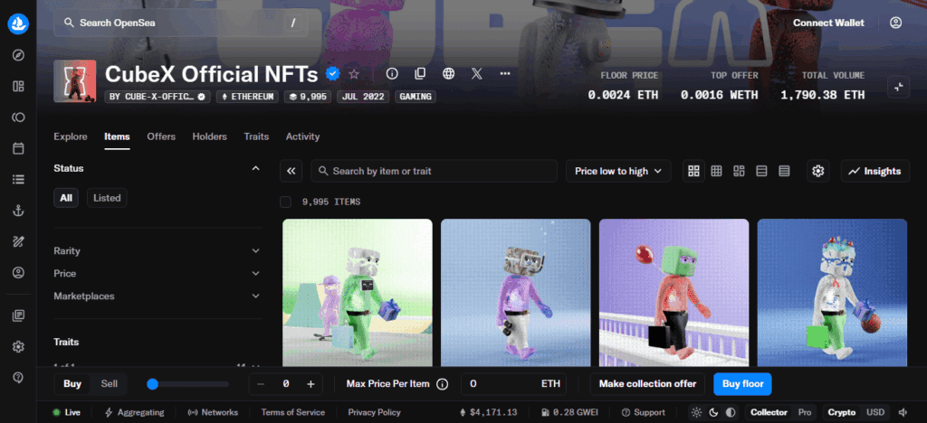Go to the Activity tab
The width and height of the screenshot is (927, 423).
point(302,136)
